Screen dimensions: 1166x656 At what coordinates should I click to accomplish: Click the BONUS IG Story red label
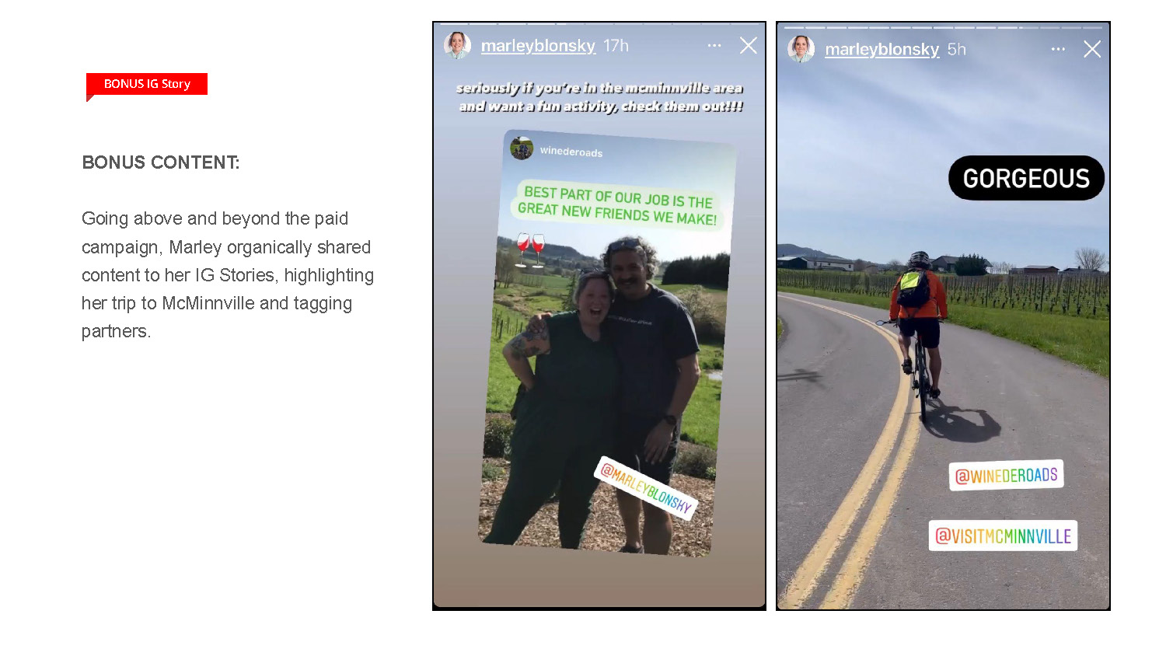click(x=147, y=84)
